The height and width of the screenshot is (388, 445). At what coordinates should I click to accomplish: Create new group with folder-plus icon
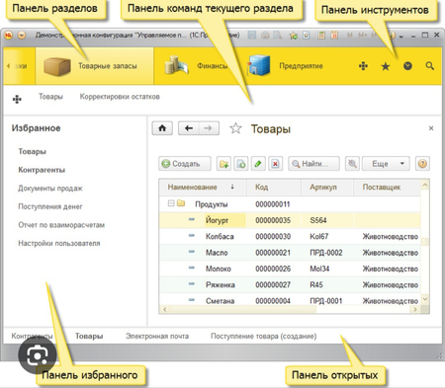pos(223,164)
